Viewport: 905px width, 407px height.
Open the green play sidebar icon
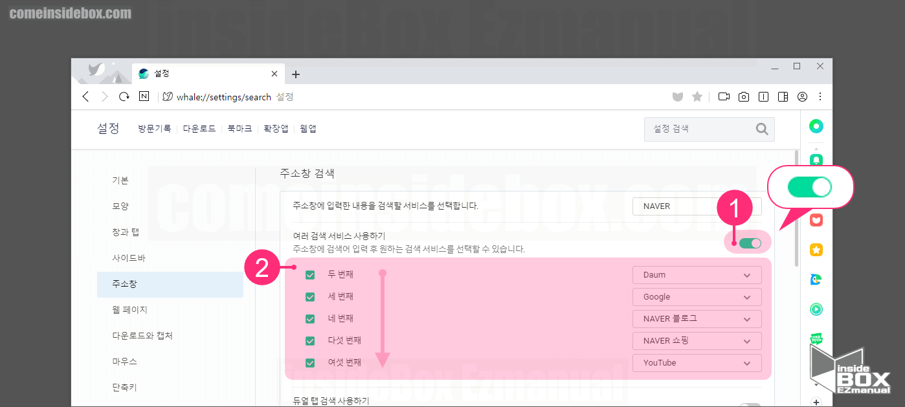[816, 309]
